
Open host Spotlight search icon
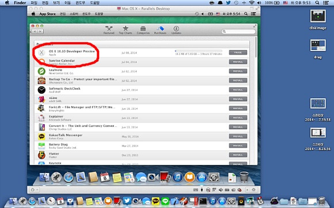317,3
